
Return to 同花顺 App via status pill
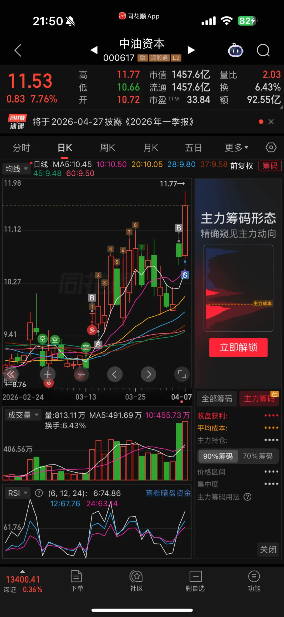139,16
